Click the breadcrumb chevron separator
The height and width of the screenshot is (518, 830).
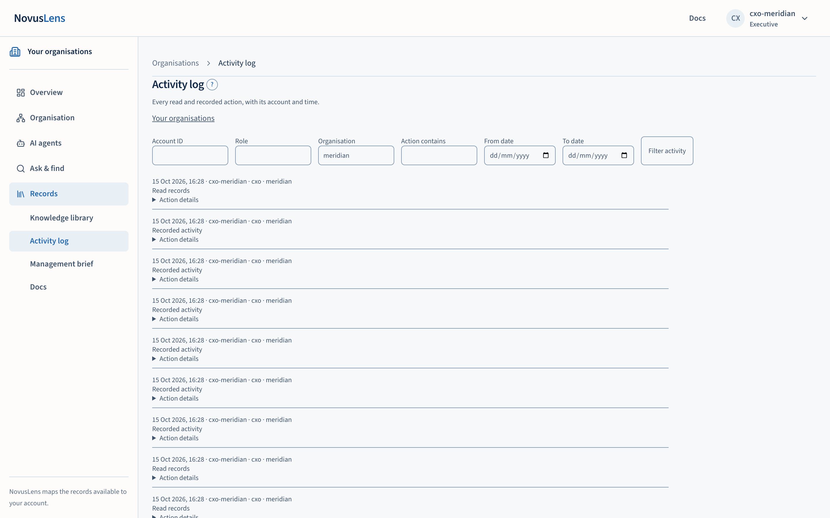point(209,63)
